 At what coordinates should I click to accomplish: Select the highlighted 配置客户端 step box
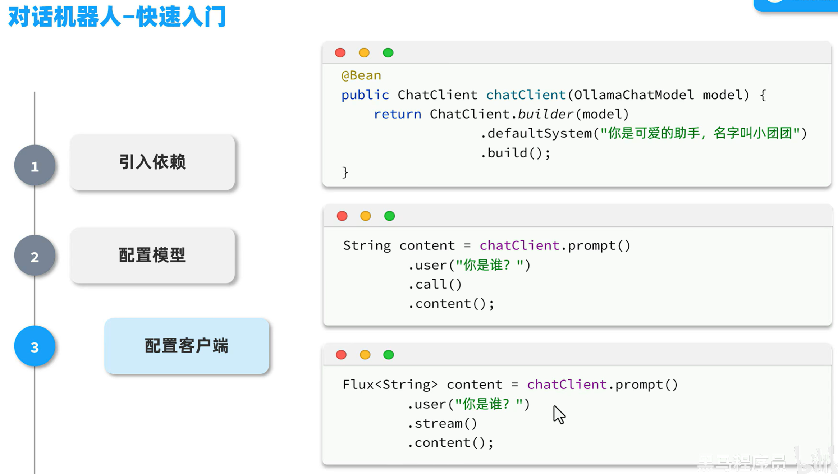[x=187, y=346]
